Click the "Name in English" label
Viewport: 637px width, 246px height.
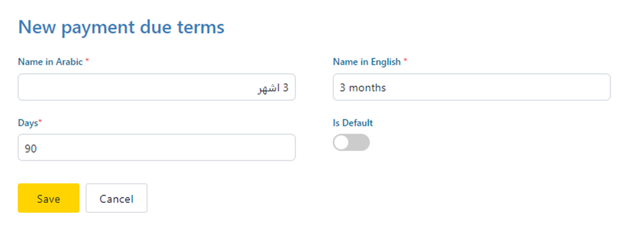click(x=366, y=61)
